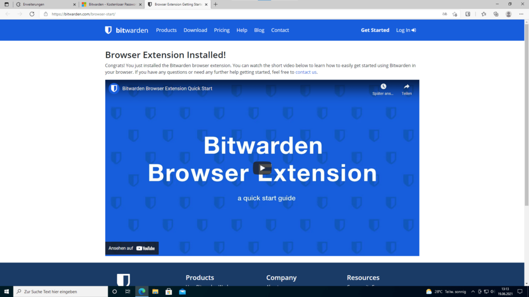Click the Get Started button
Screen dimensions: 529x297
[375, 30]
